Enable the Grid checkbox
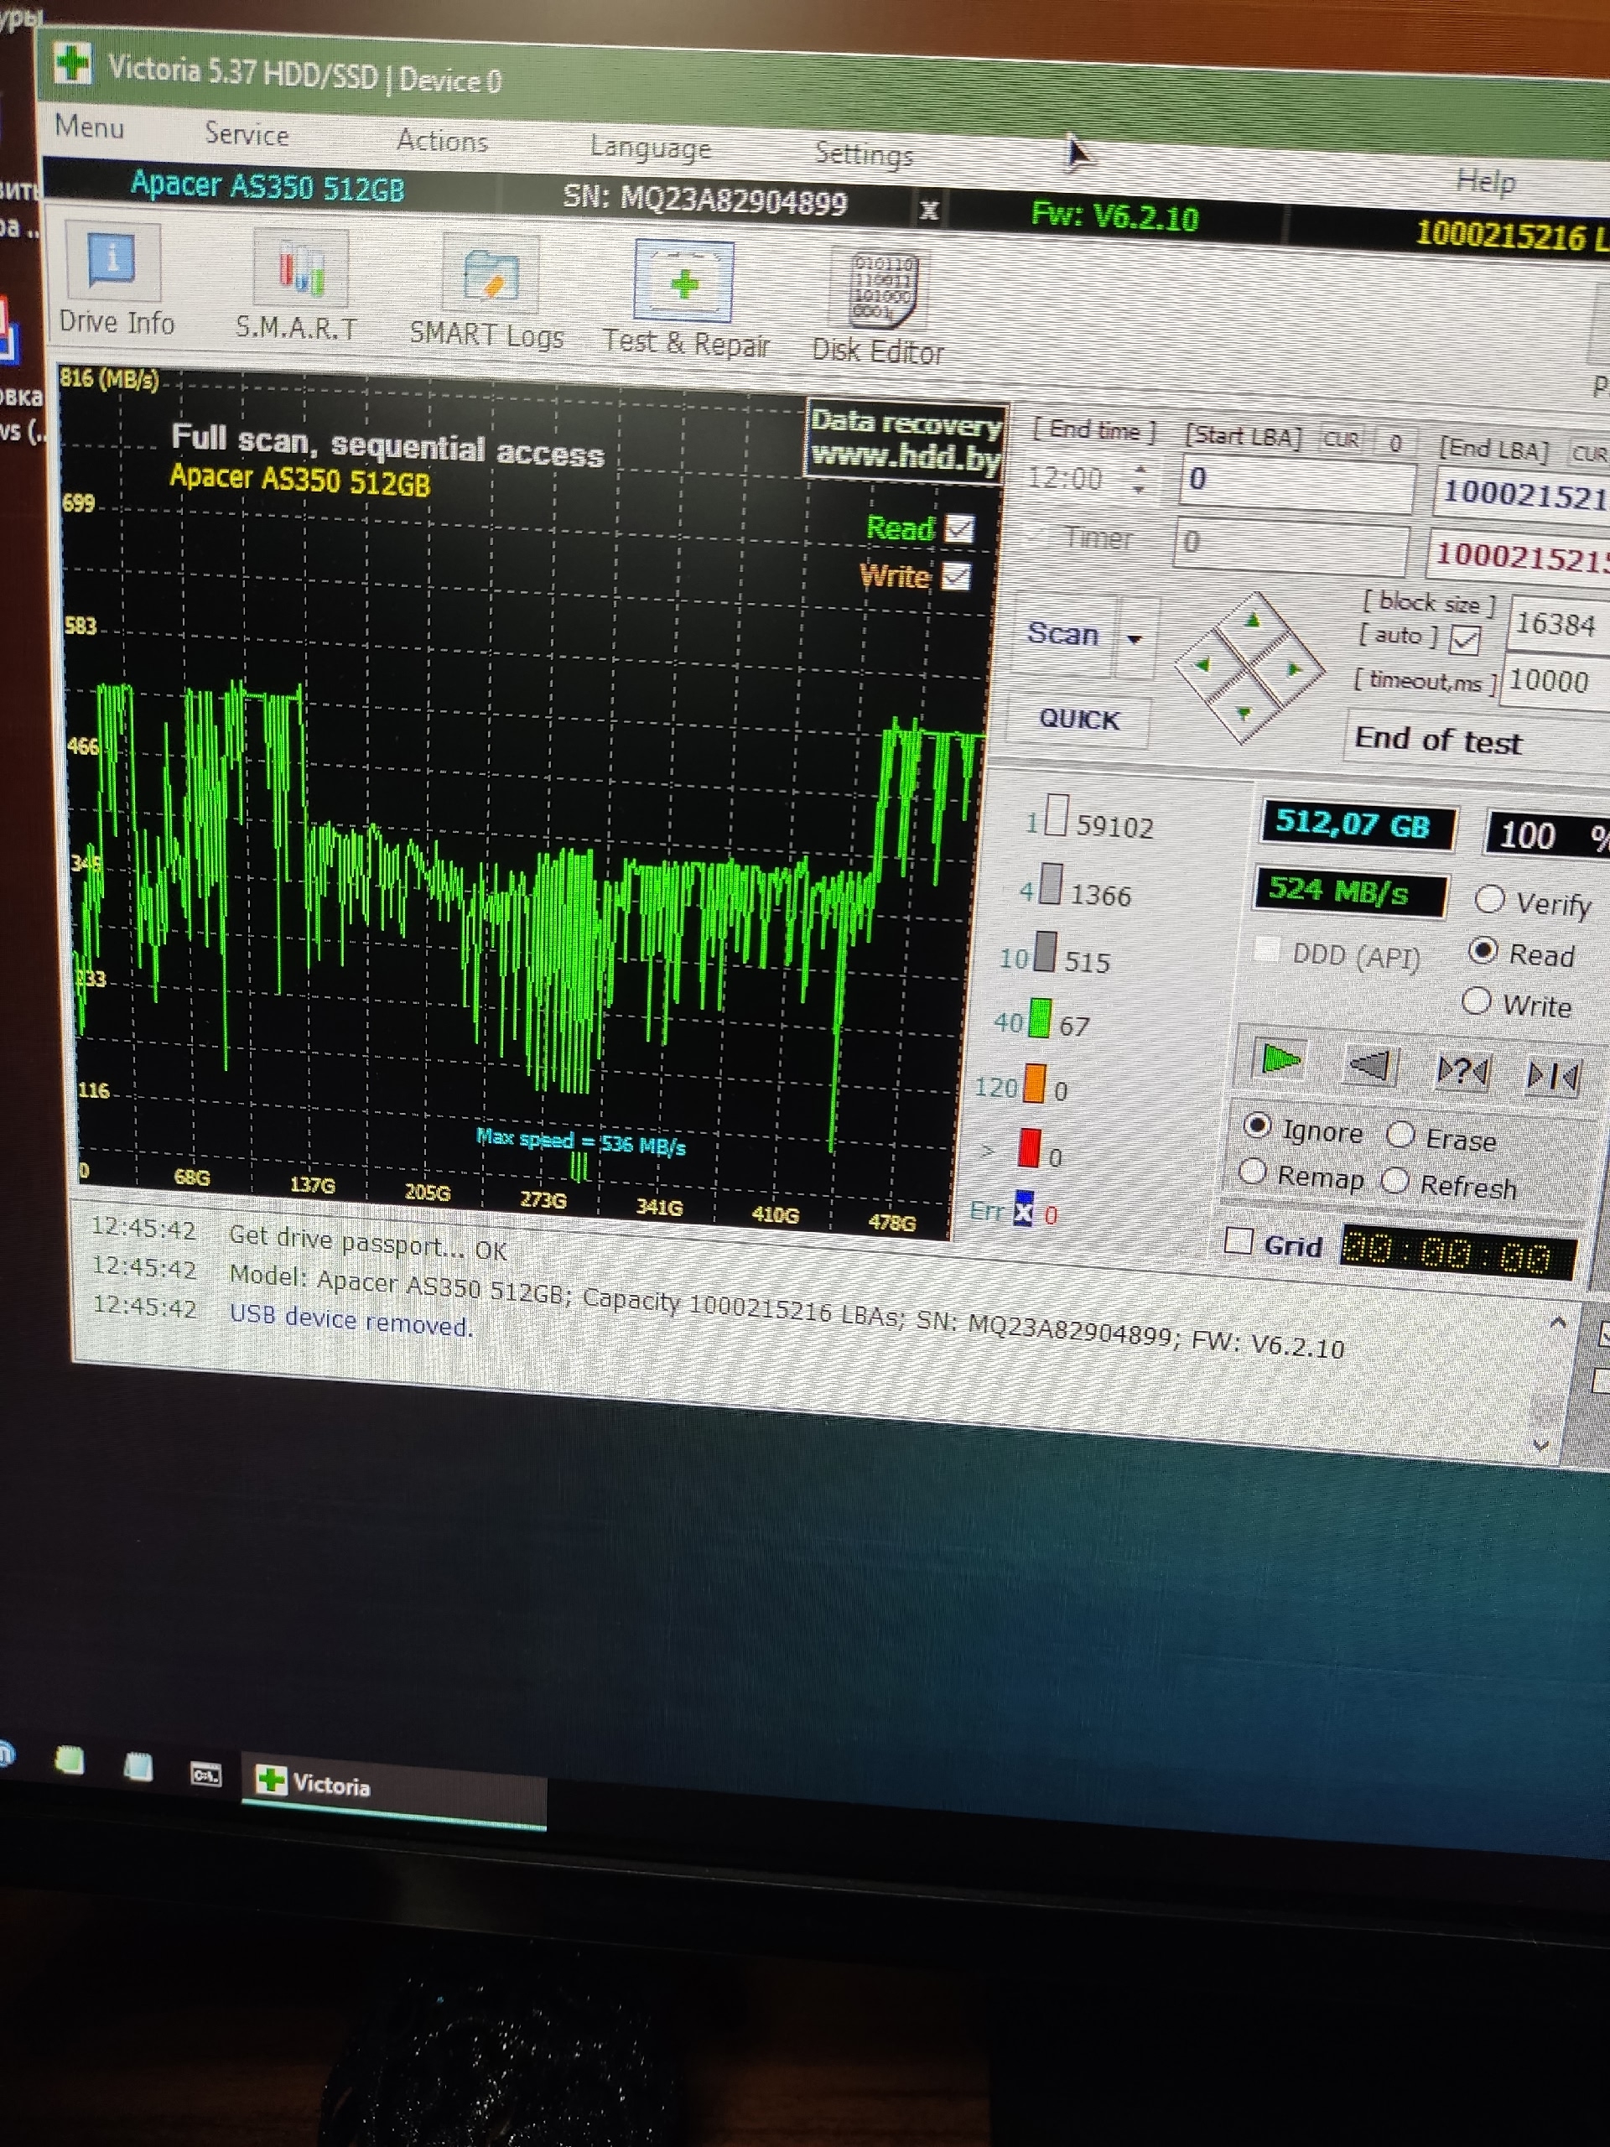 [1239, 1240]
